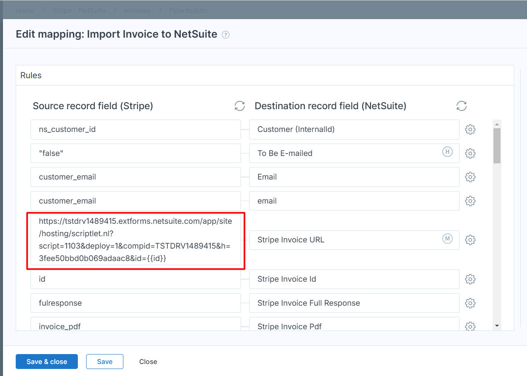Screen dimensions: 527x376
Task: Click the Flow builder breadcrumb text
Action: point(189,10)
